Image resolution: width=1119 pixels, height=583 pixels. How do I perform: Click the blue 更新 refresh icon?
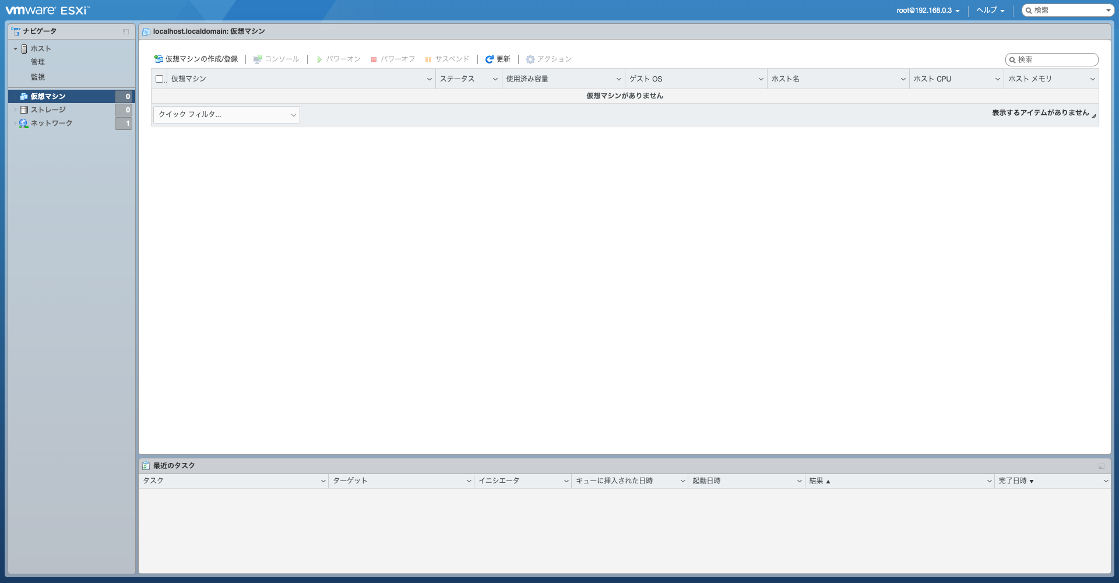tap(490, 59)
